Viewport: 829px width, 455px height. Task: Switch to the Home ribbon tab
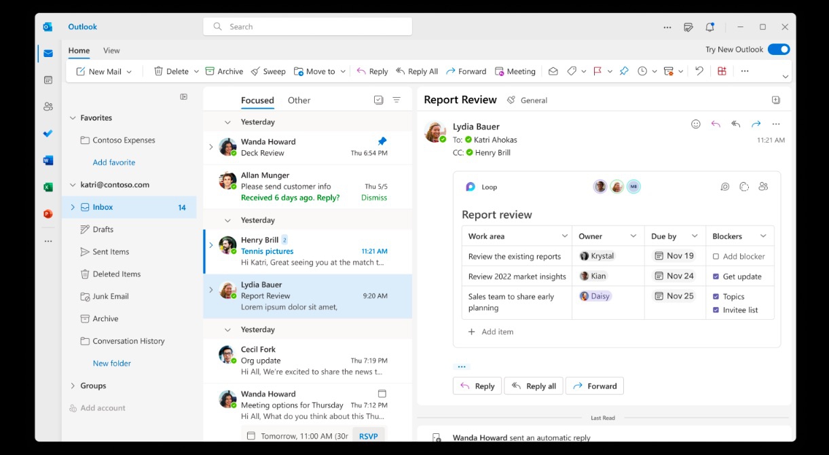[79, 50]
